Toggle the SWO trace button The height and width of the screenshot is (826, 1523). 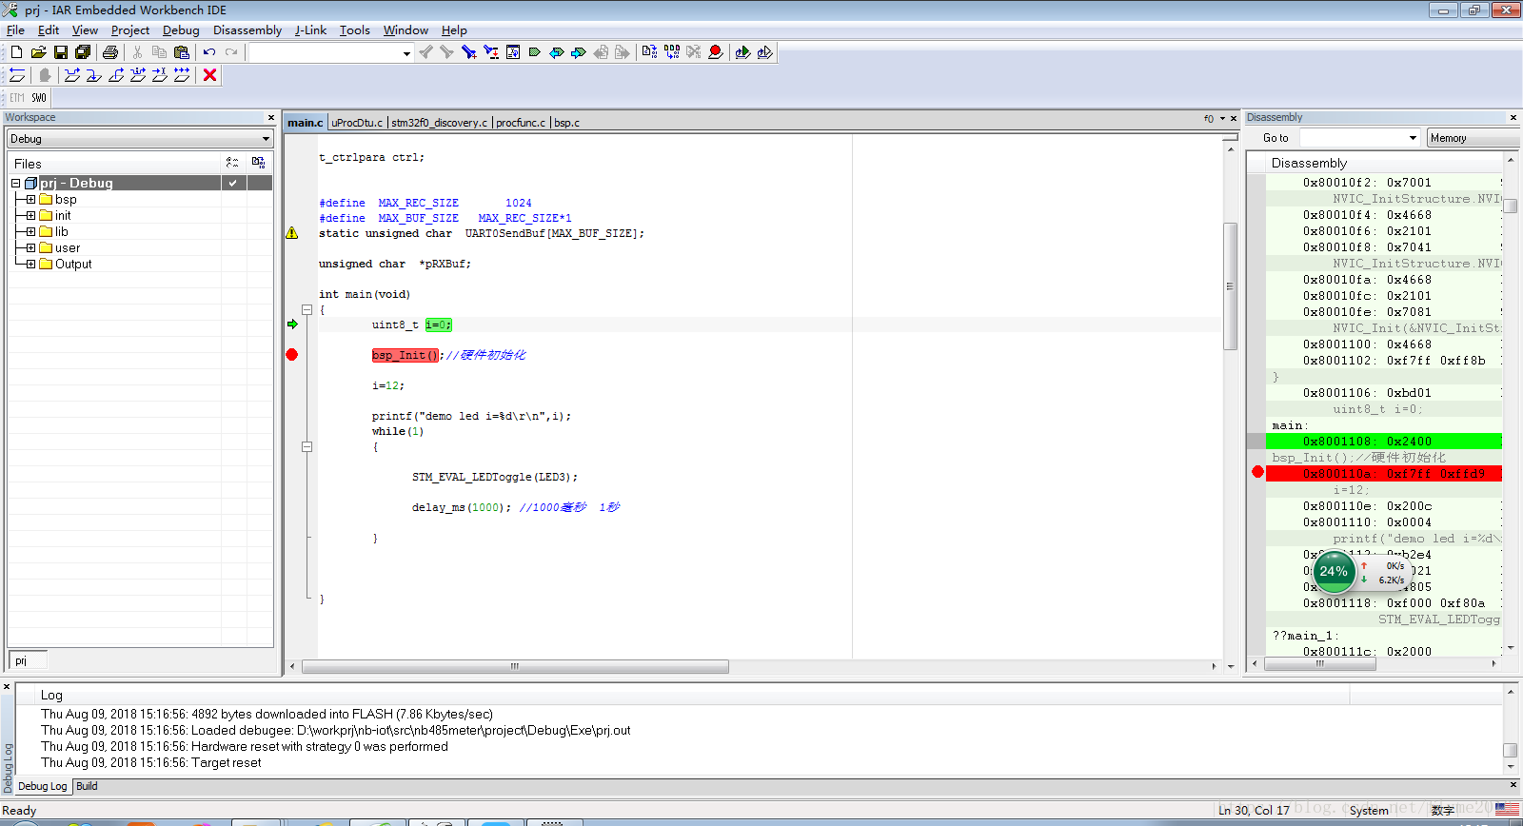click(x=39, y=98)
